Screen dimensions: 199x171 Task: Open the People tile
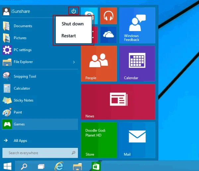(x=99, y=64)
